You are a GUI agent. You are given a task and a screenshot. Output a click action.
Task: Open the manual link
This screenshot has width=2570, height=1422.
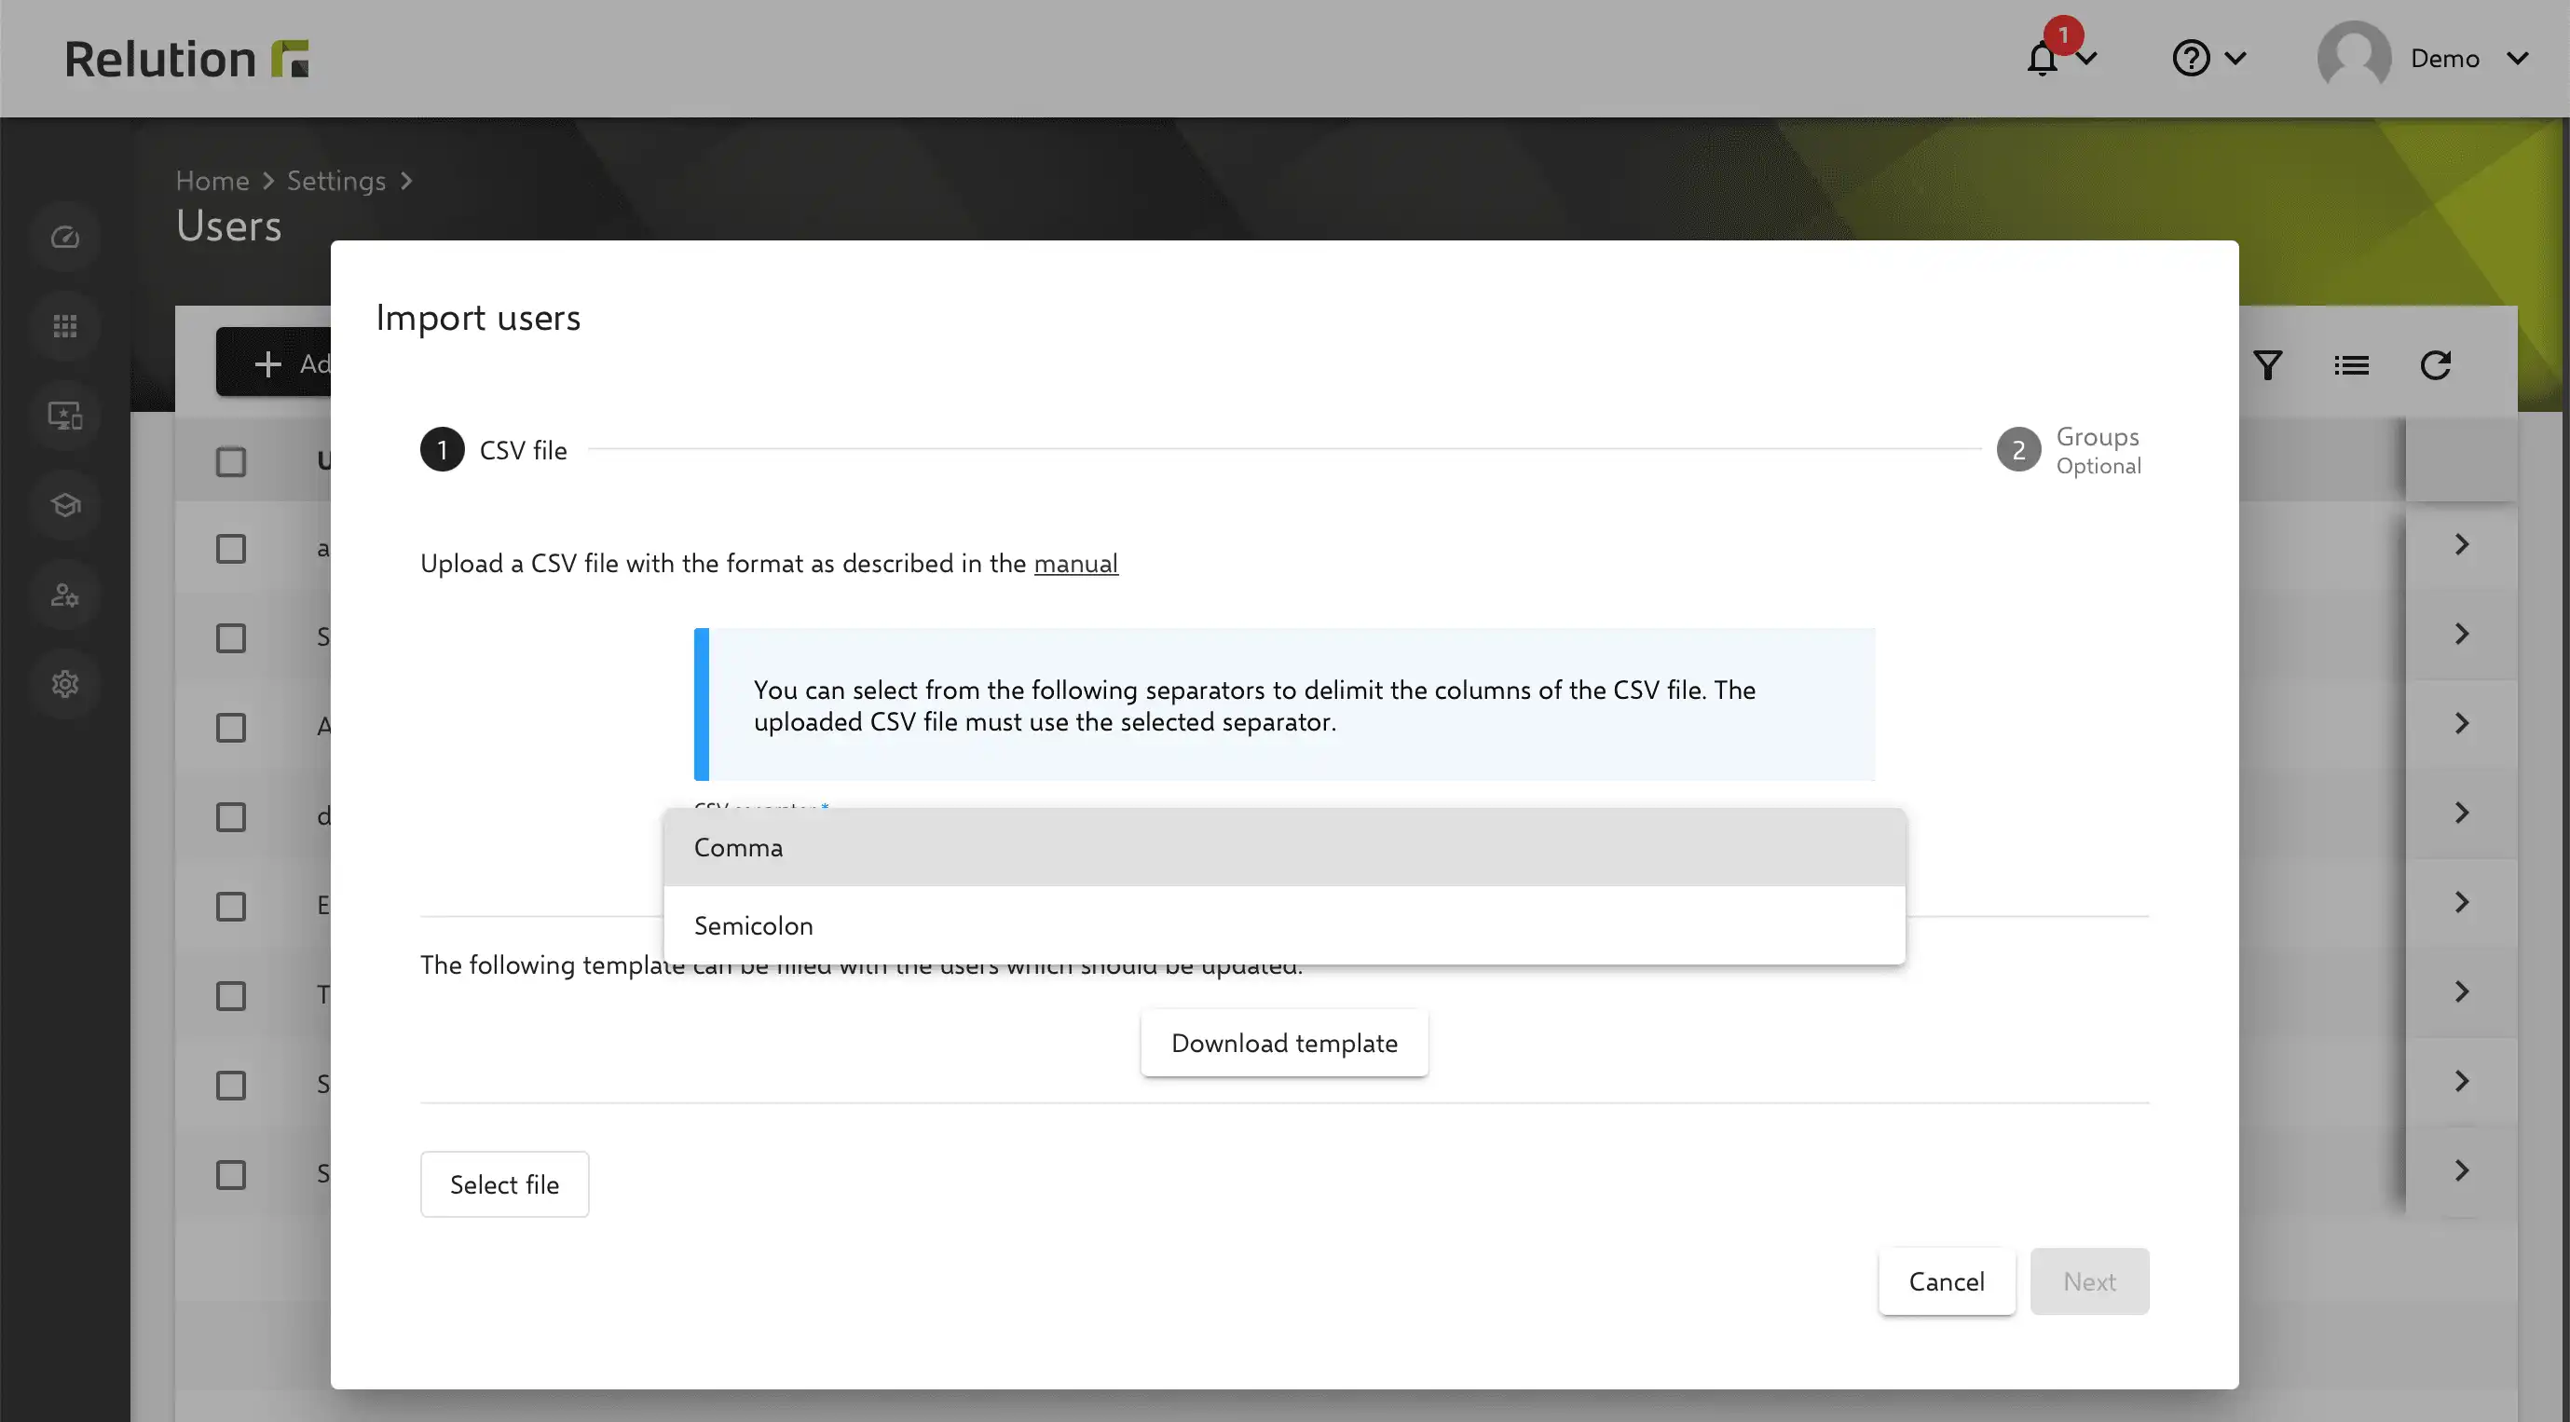(x=1075, y=564)
